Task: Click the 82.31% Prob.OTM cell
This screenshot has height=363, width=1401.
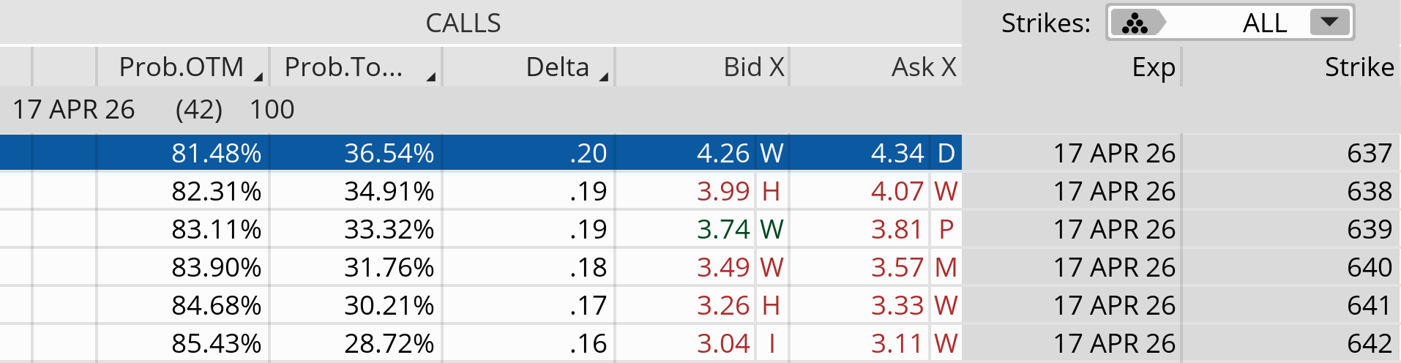Action: (216, 191)
